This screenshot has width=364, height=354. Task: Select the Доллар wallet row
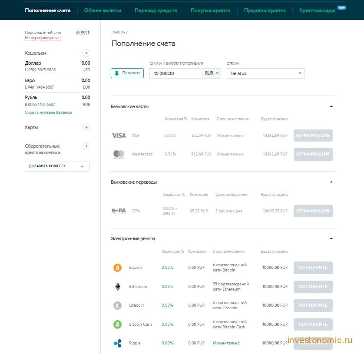[57, 66]
